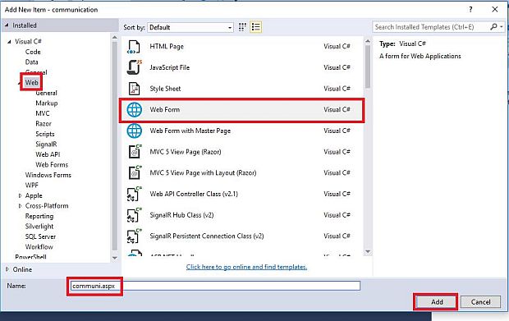Viewport: 509px width, 321px height.
Task: Click the Web Form with Master Page icon
Action: 134,131
